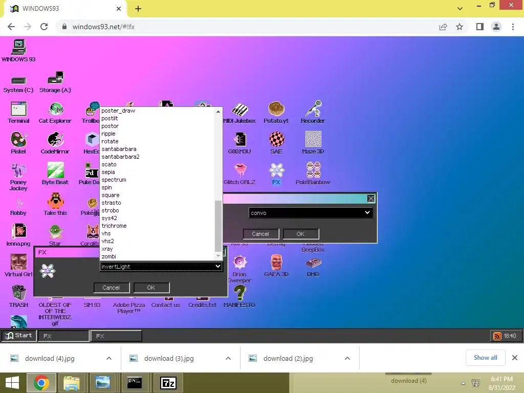
Task: Open Brian Sweeper icon
Action: tap(239, 263)
